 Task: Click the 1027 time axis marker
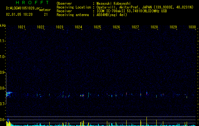pos(135,27)
